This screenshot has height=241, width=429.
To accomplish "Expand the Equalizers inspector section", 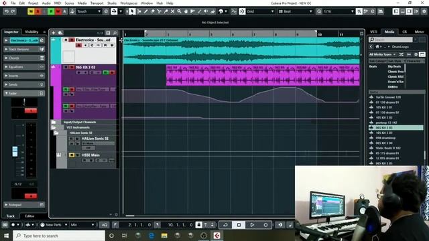I will point(24,67).
